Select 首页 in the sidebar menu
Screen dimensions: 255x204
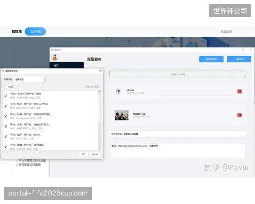(x=67, y=65)
